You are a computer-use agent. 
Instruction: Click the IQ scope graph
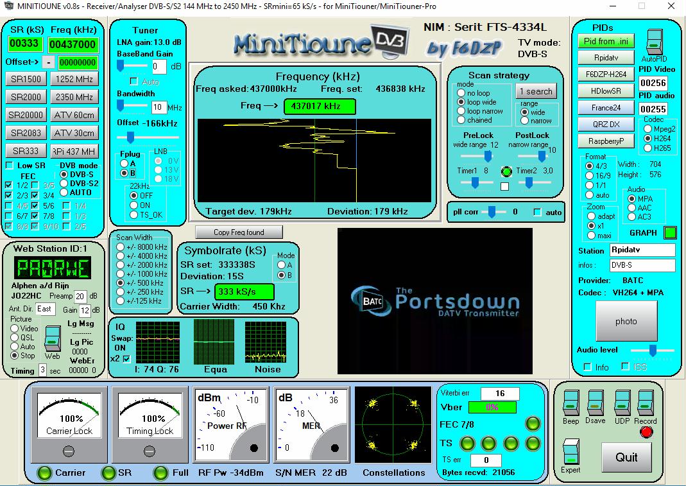[158, 343]
